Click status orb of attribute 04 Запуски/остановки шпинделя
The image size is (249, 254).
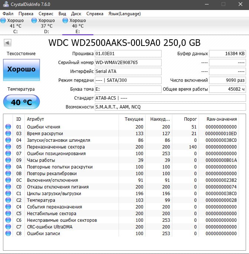coord(8,140)
